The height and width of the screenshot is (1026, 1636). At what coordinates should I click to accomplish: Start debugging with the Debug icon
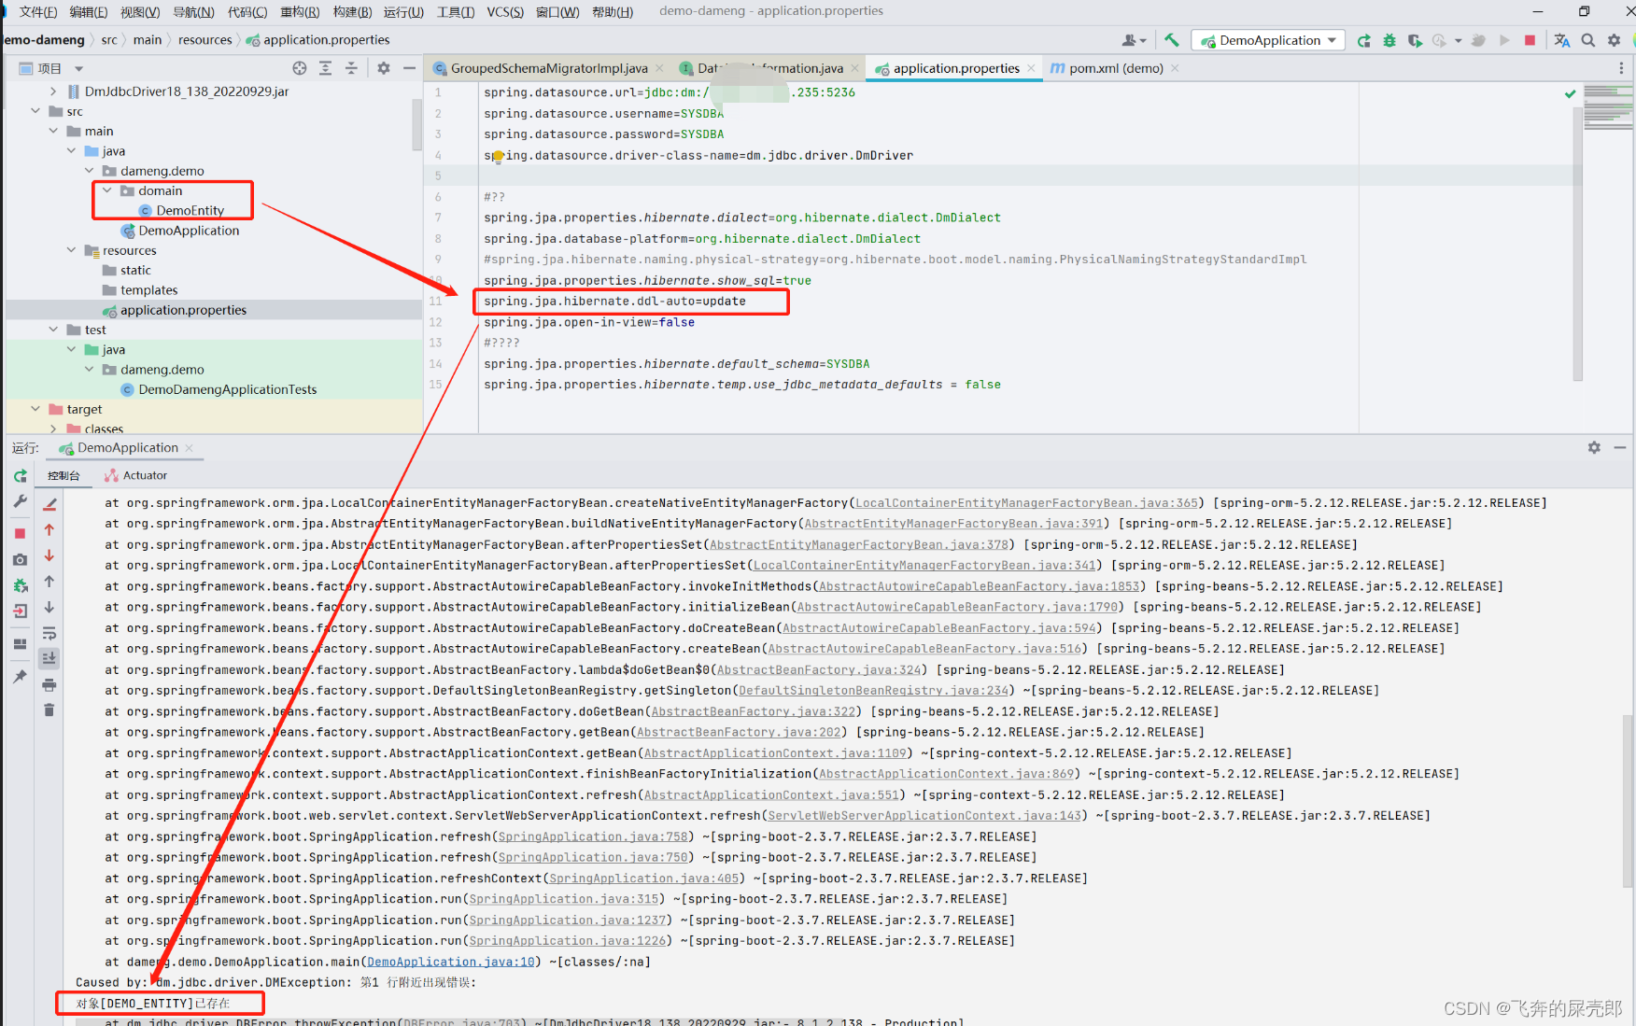1389,41
